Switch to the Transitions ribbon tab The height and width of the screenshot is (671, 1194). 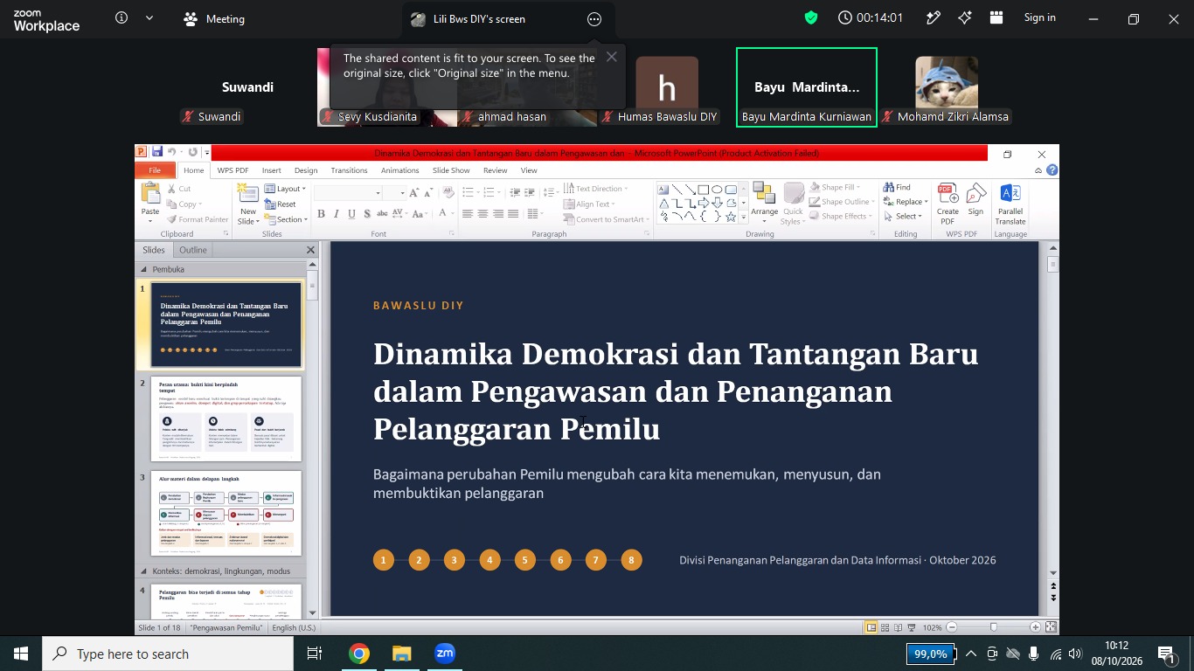pyautogui.click(x=349, y=170)
